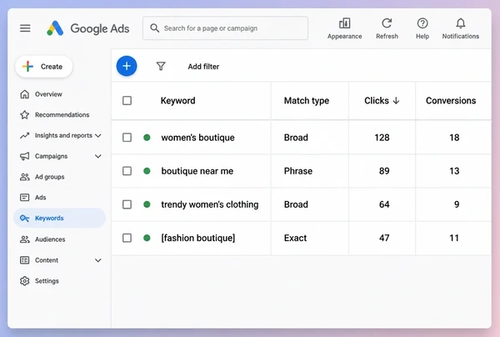Open the hamburger main menu
500x337 pixels.
[x=25, y=28]
